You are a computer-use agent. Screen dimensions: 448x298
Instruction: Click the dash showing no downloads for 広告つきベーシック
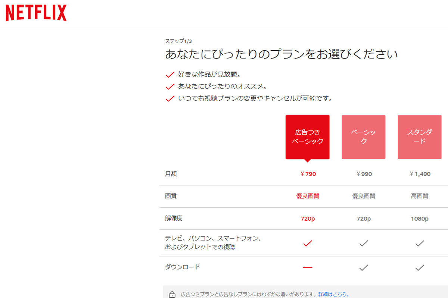[x=307, y=267]
